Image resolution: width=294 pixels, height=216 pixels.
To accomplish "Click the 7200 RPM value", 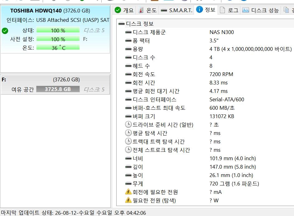I will click(x=221, y=74).
